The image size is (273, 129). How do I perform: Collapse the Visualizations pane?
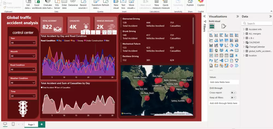point(238,16)
